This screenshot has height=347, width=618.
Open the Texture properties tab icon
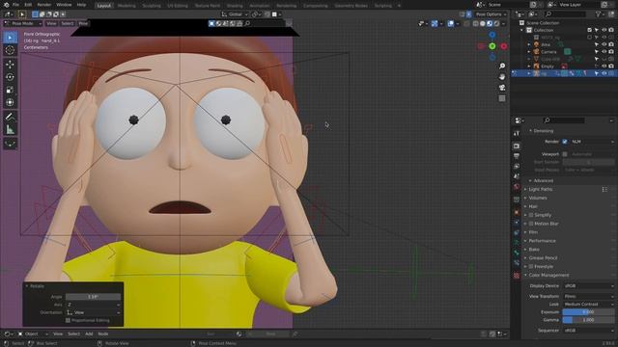[x=517, y=276]
